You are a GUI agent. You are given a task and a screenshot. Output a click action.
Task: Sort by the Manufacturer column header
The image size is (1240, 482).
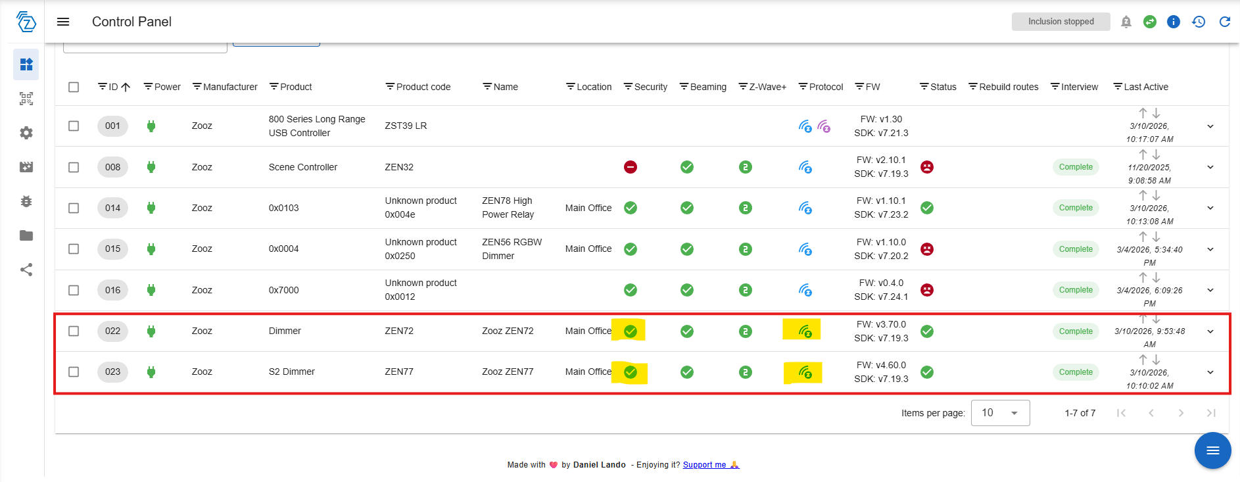[230, 87]
